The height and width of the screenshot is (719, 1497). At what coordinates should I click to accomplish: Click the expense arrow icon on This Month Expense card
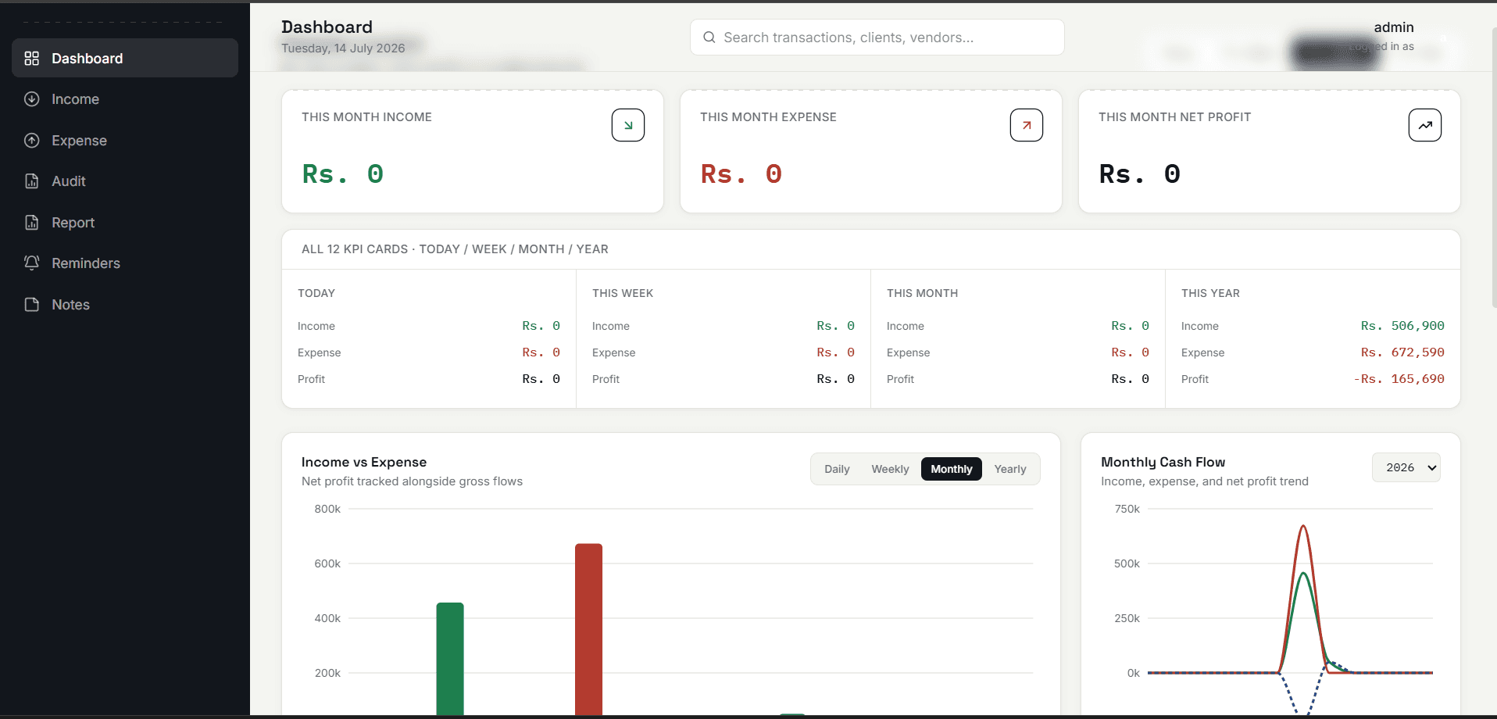coord(1027,125)
